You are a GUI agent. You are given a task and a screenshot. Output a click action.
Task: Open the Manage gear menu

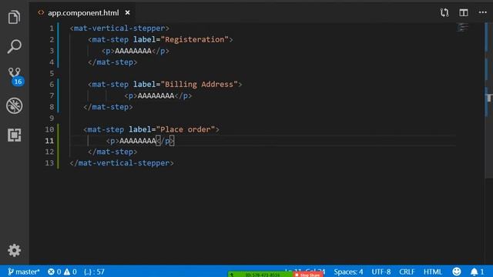pyautogui.click(x=14, y=250)
